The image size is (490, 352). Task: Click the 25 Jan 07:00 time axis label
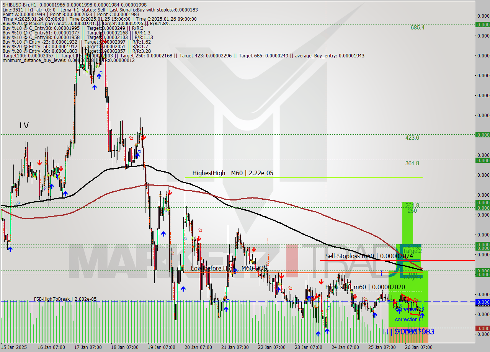(x=382, y=347)
